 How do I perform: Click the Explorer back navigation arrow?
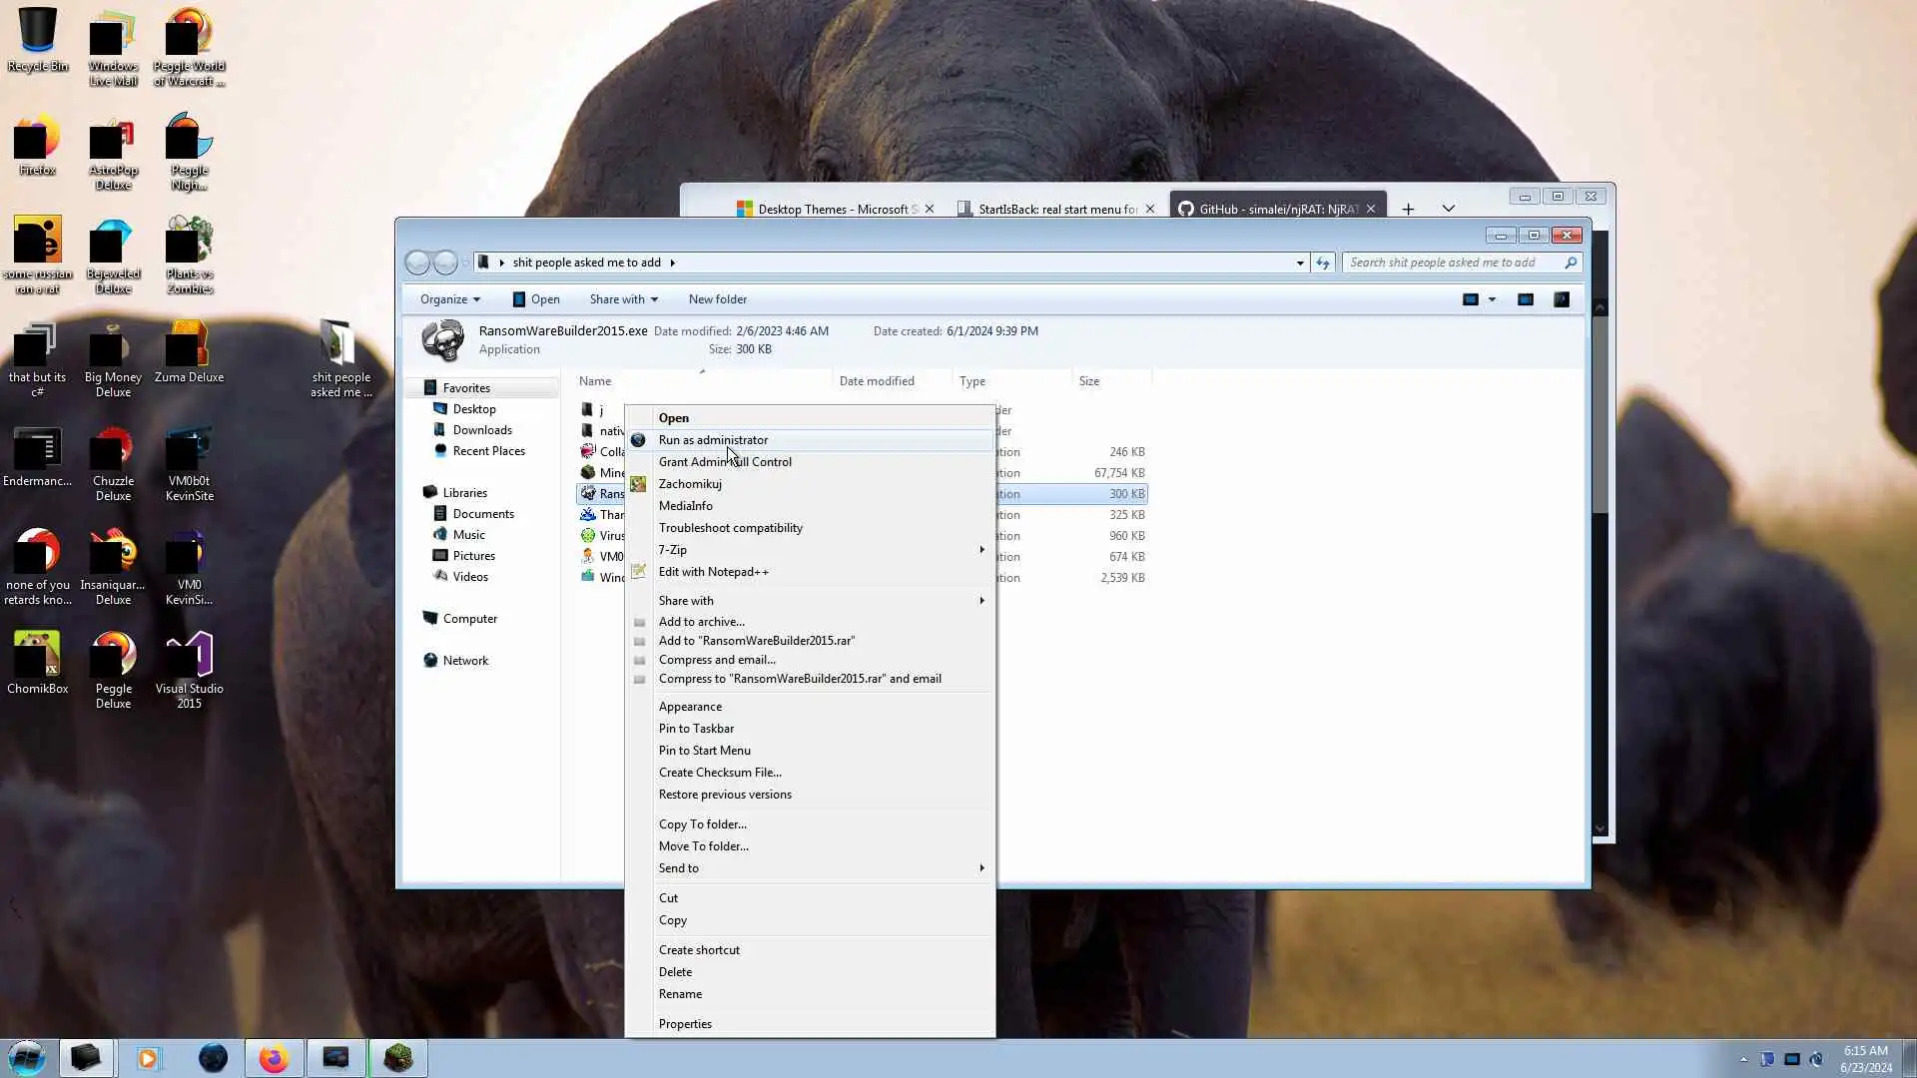pos(417,263)
